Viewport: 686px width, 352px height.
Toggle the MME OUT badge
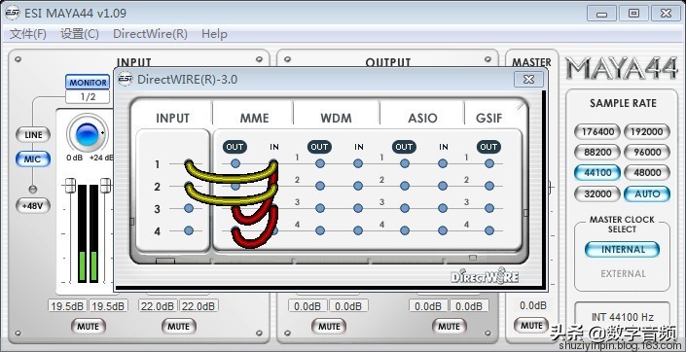tap(235, 147)
